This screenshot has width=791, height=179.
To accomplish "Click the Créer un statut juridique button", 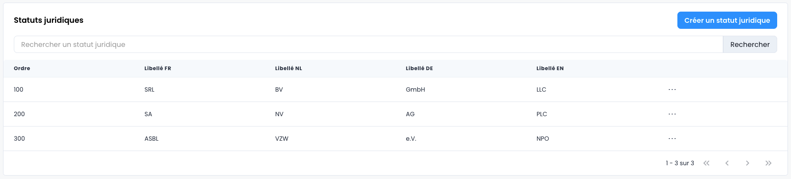I will point(727,20).
